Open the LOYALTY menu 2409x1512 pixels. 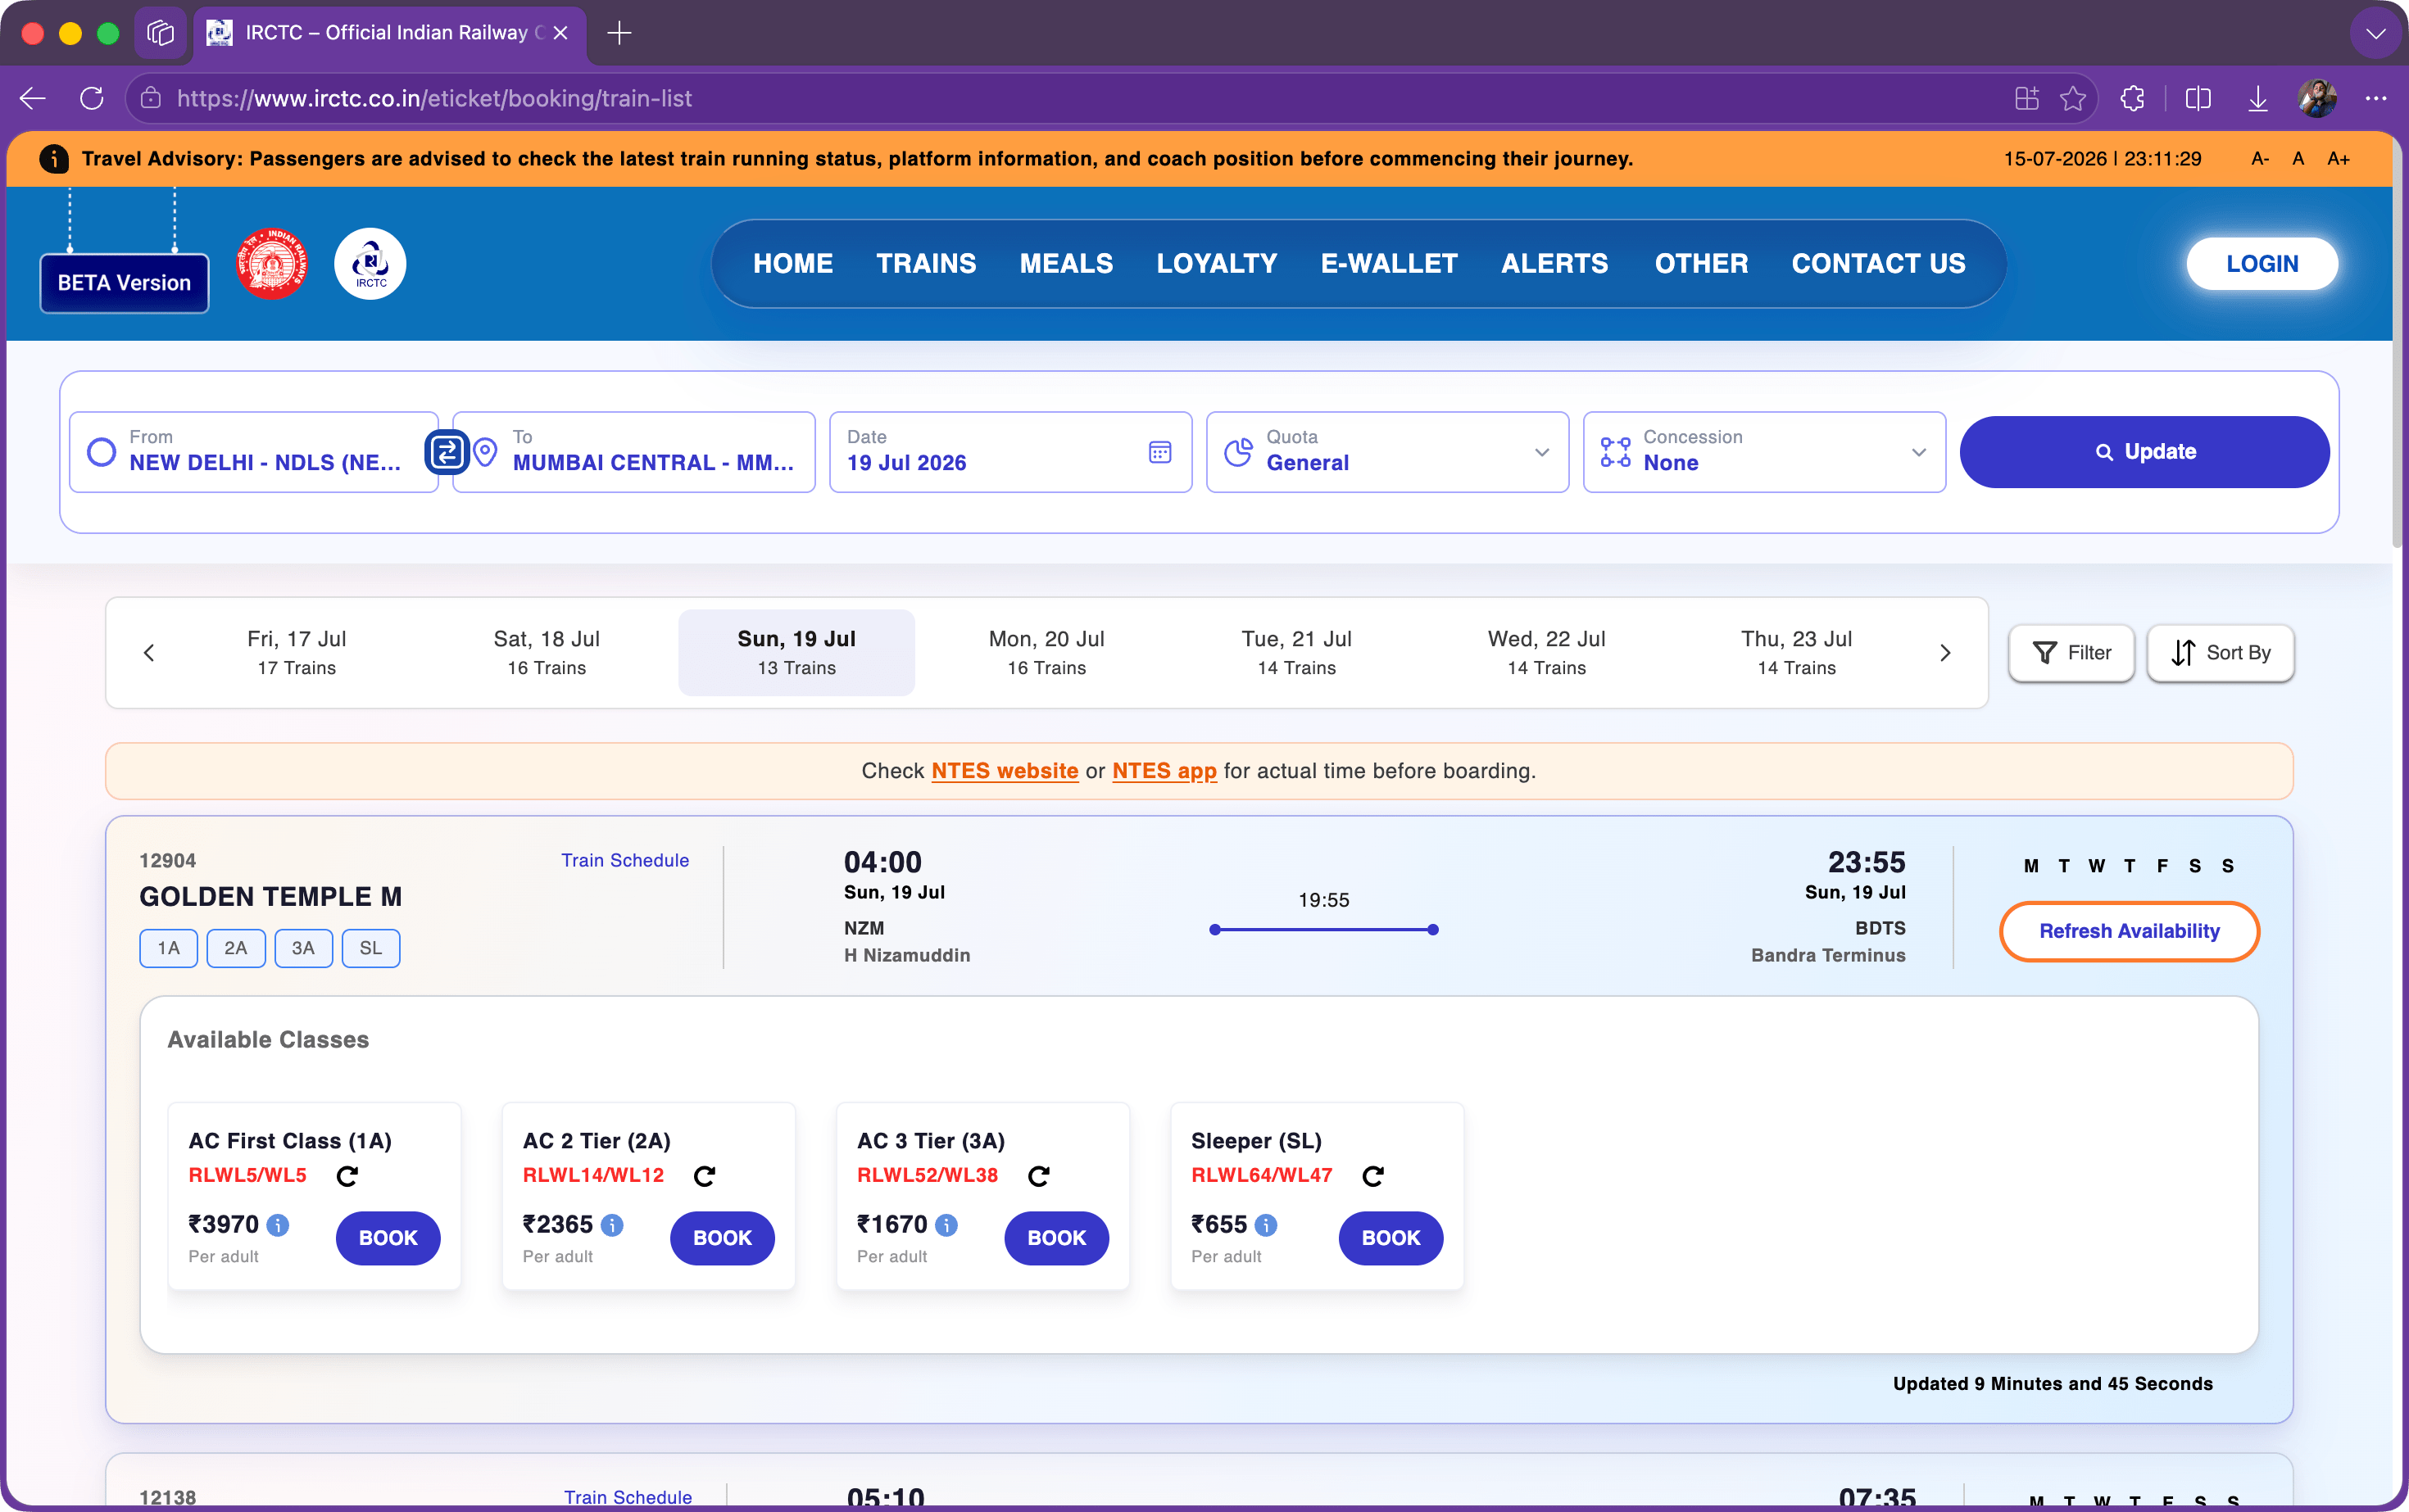click(1218, 264)
